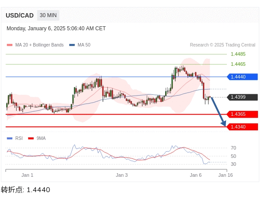Click the '9MA' legend label
The width and height of the screenshot is (279, 200).
[41, 138]
